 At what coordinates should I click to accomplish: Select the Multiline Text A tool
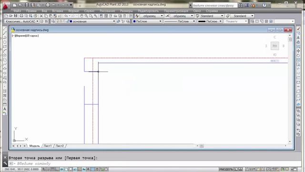[x=5, y=109]
